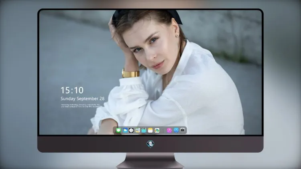Open the colorful Photos gallery icon
301x169 pixels.
[157, 130]
